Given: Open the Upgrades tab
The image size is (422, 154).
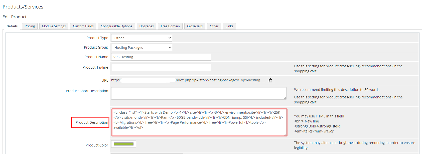Looking at the screenshot, I should tap(147, 26).
